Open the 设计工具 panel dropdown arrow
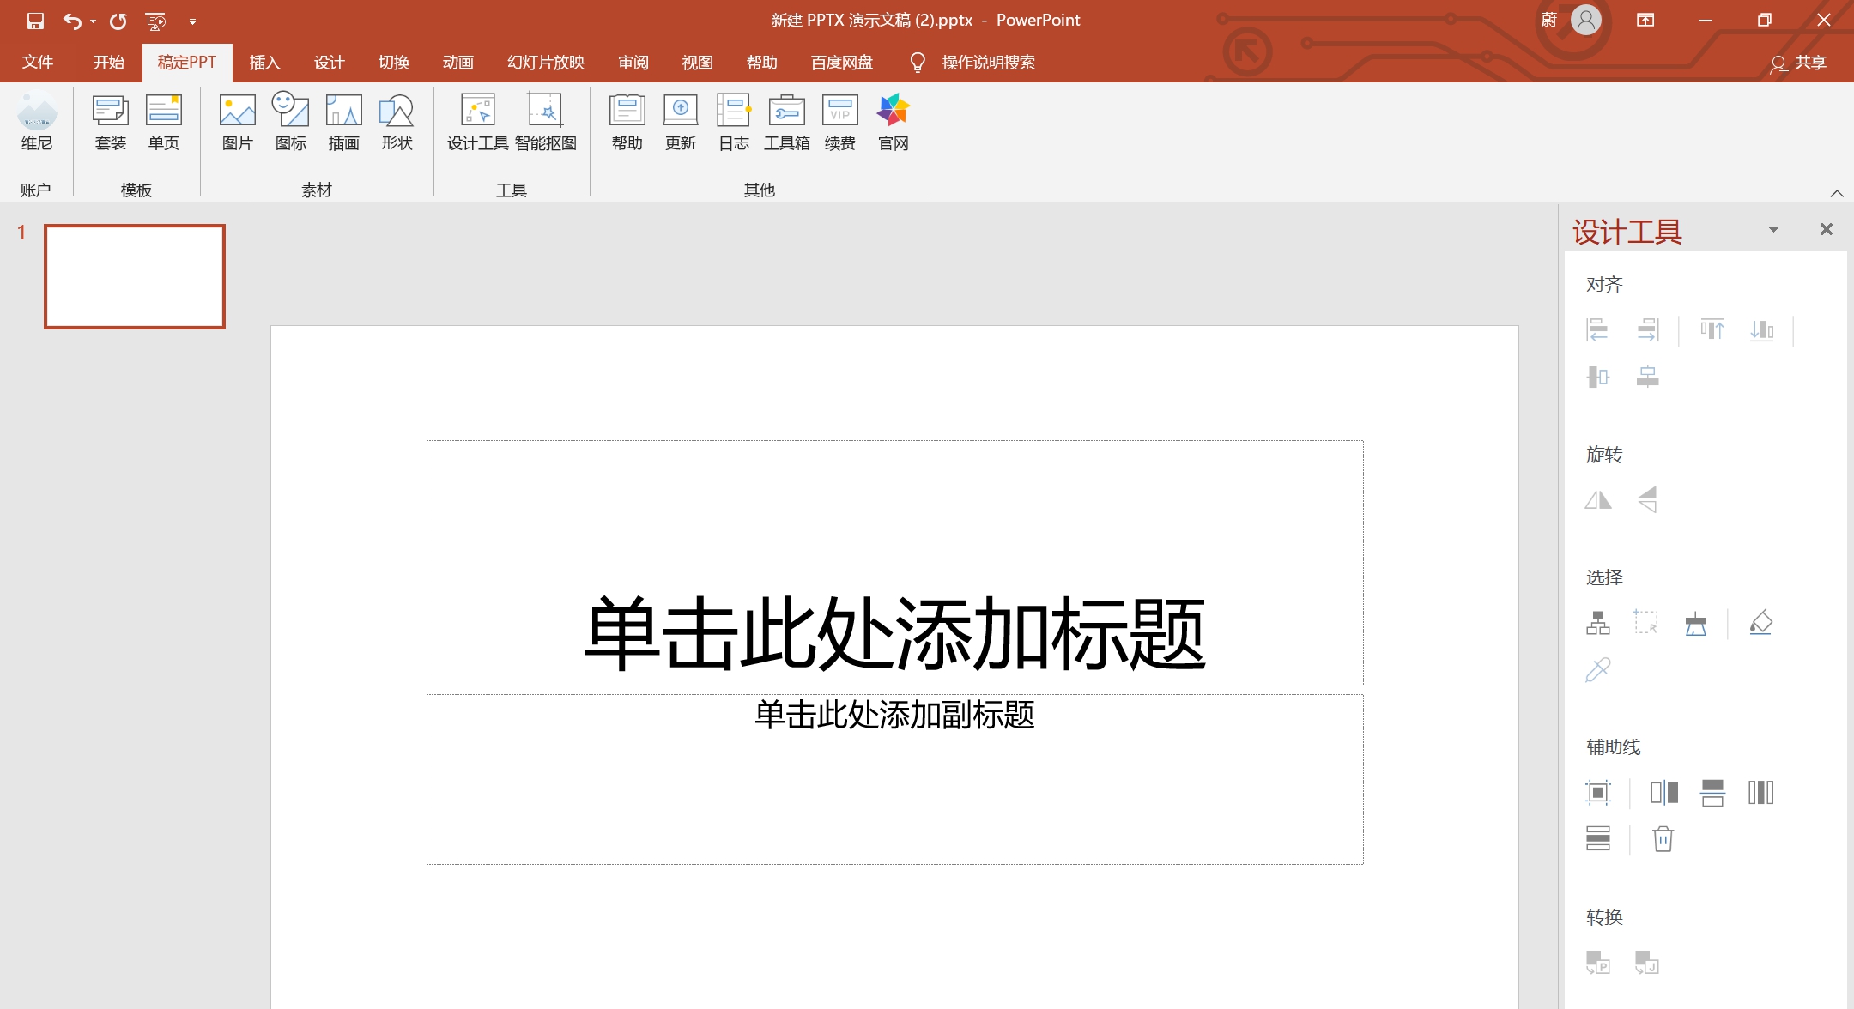The width and height of the screenshot is (1854, 1009). (1772, 229)
